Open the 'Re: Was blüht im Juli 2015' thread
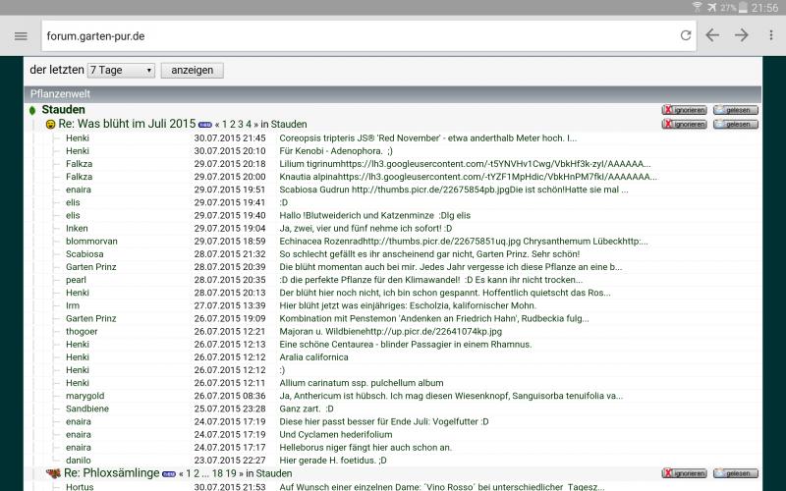Screen dimensions: 786x491 [127, 125]
